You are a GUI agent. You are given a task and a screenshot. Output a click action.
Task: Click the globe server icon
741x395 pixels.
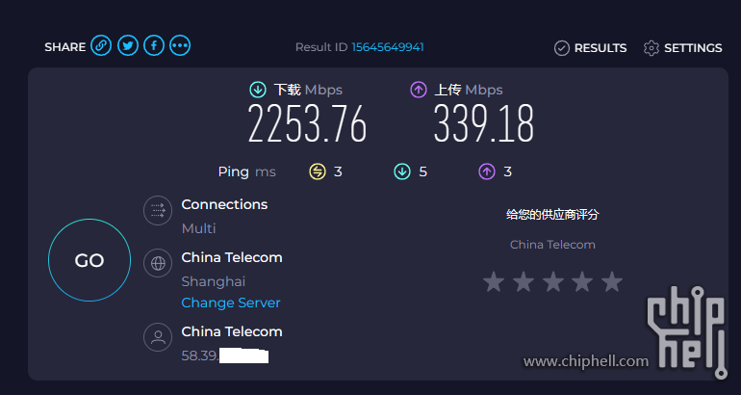(158, 263)
